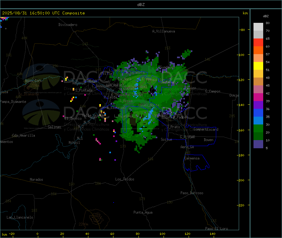
Task: Click the '-20' tick on the bottom axis
Action: (12, 234)
